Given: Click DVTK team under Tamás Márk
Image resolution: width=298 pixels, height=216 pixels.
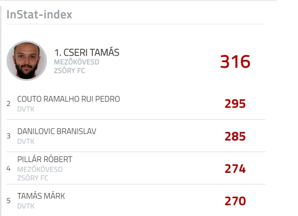Looking at the screenshot, I should (26, 206).
